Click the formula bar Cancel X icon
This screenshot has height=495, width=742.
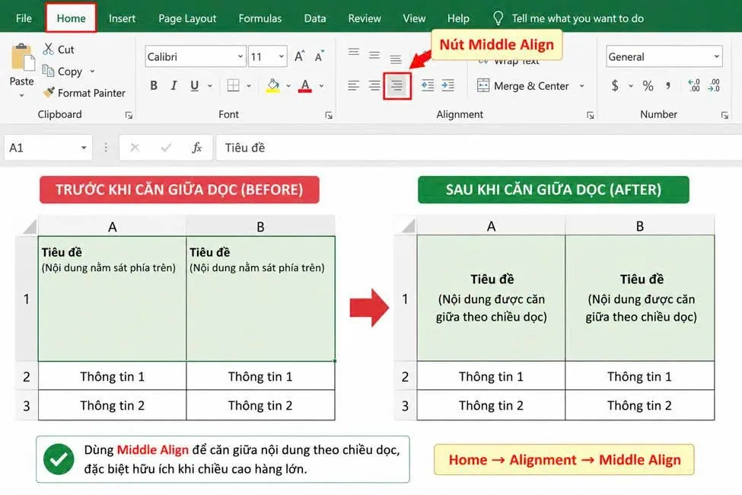click(135, 148)
